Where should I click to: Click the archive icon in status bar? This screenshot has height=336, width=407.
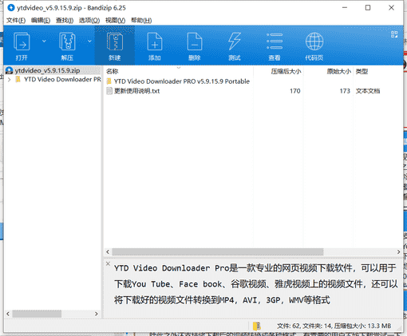click(257, 326)
